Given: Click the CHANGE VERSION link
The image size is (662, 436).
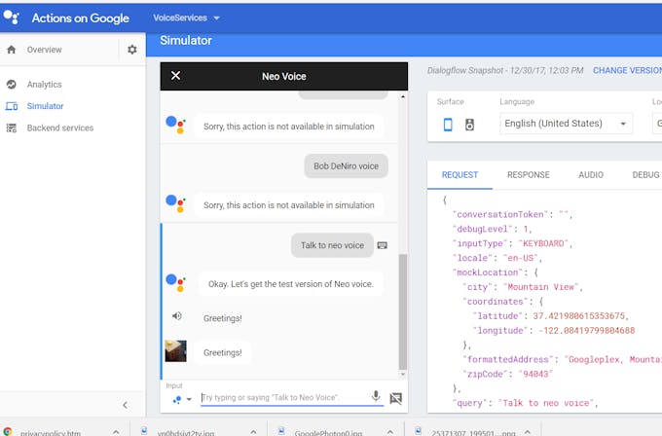Looking at the screenshot, I should (627, 70).
